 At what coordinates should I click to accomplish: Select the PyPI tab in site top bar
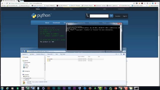click(x=88, y=9)
